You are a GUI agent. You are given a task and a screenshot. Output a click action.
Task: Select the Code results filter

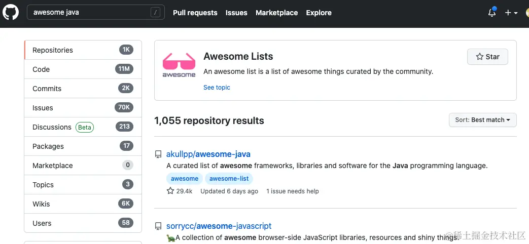pos(41,69)
